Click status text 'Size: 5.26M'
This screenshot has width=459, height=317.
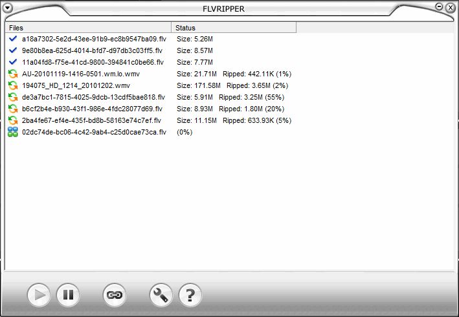click(195, 39)
